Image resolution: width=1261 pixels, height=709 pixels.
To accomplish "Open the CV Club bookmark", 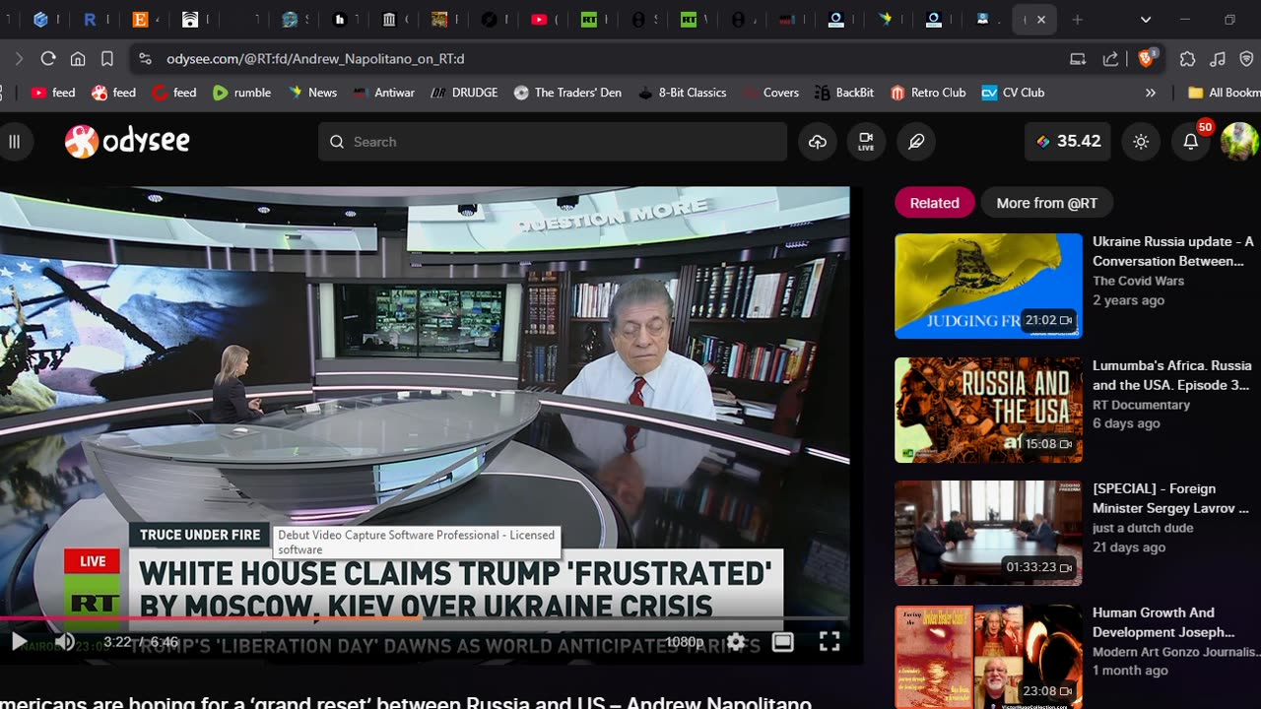I will tap(1013, 93).
